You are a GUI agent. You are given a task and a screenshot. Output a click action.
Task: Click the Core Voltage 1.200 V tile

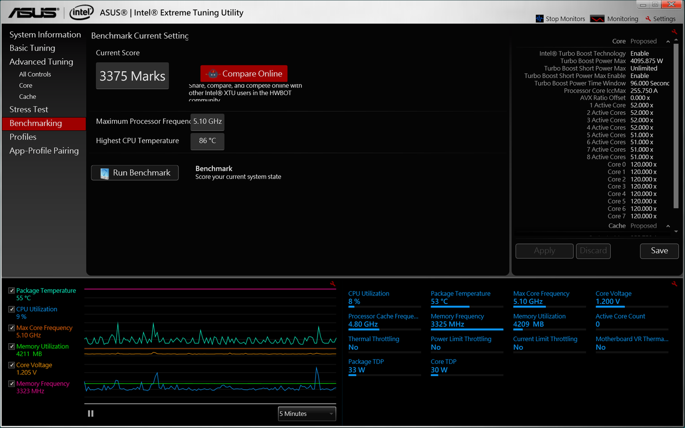[632, 298]
